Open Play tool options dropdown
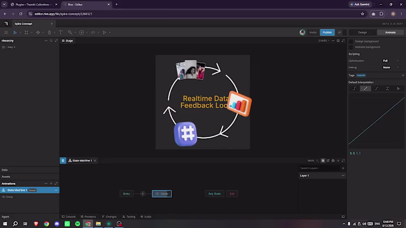Image resolution: width=406 pixels, height=228 pixels. click(x=110, y=32)
